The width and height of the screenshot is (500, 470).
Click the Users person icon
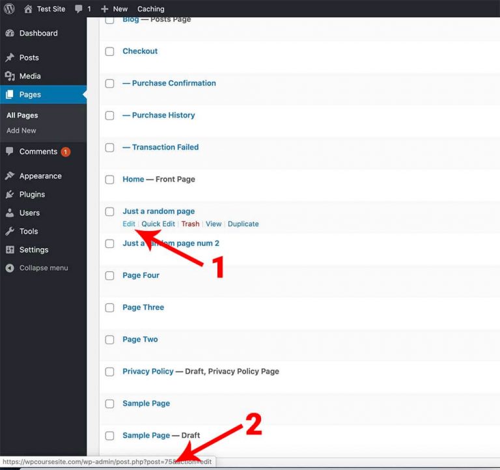click(10, 213)
